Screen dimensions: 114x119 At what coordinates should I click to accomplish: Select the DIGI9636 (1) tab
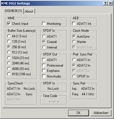click(x=13, y=11)
